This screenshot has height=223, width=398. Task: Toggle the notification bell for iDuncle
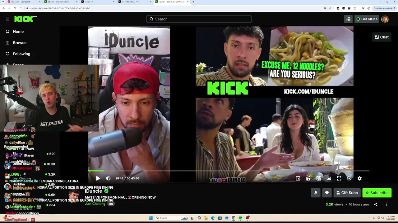pos(316,193)
